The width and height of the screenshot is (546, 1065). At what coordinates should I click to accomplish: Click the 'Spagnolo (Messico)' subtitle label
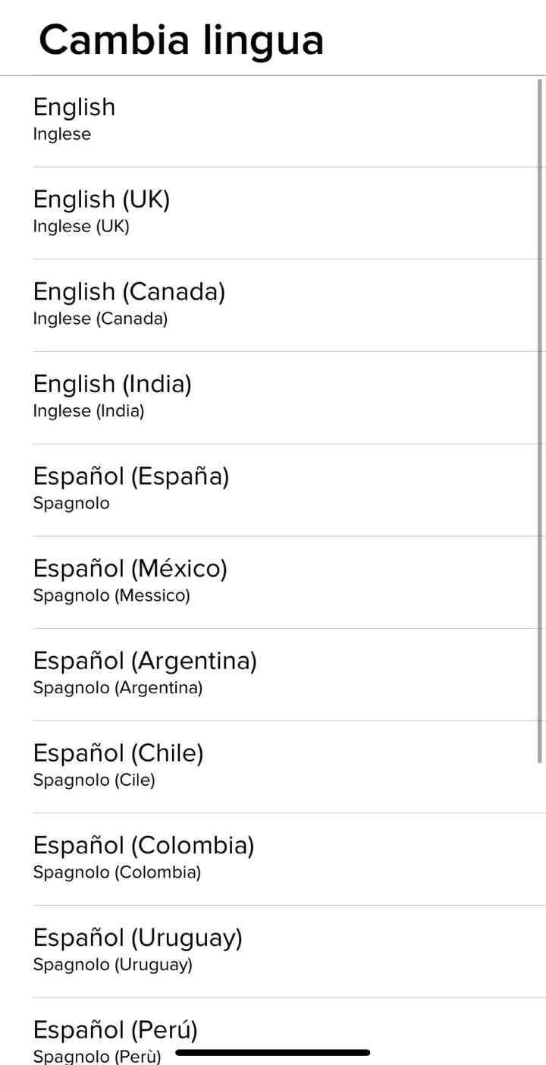(x=111, y=596)
